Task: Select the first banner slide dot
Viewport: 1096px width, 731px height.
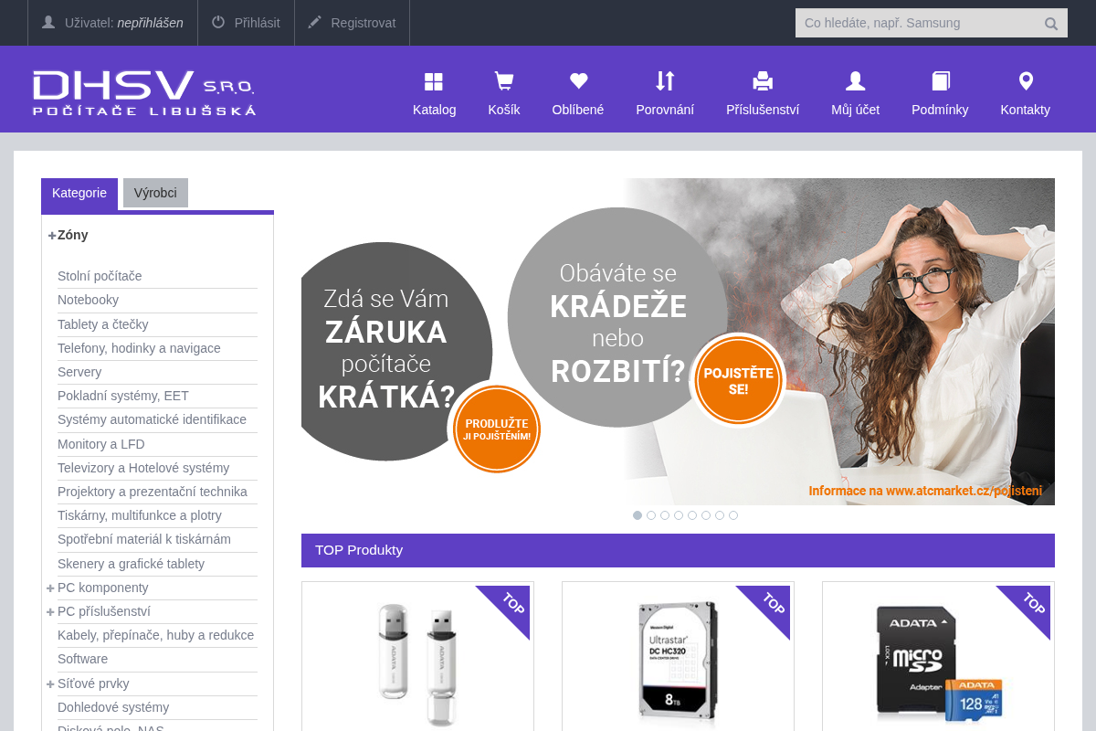Action: click(638, 515)
